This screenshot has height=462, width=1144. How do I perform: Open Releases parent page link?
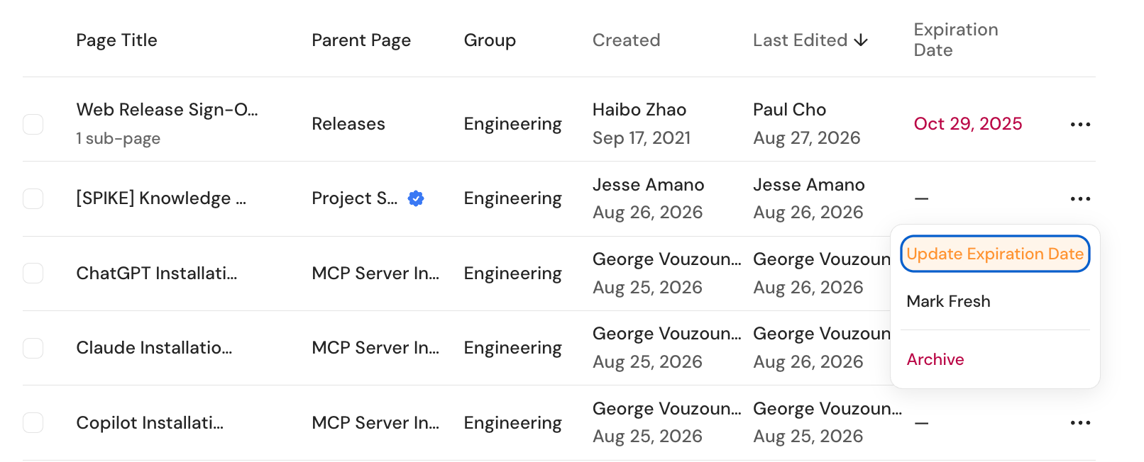click(348, 124)
